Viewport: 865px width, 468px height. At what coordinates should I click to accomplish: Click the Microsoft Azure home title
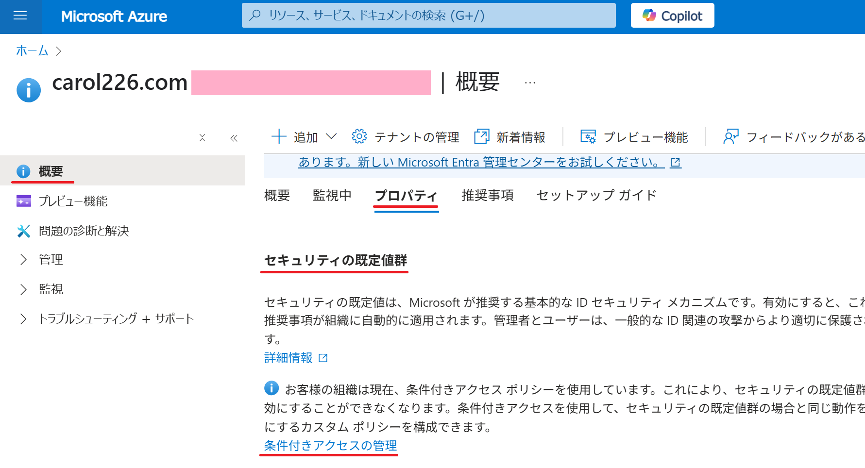(114, 17)
